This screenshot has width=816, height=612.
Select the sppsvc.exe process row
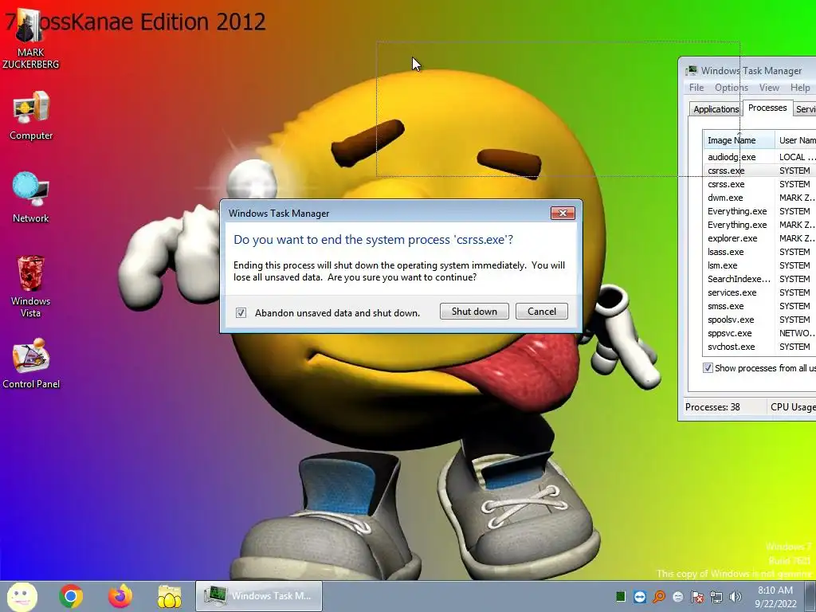759,332
